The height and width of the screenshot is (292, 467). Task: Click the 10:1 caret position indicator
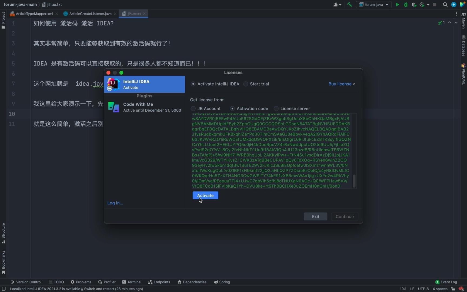[403, 289]
